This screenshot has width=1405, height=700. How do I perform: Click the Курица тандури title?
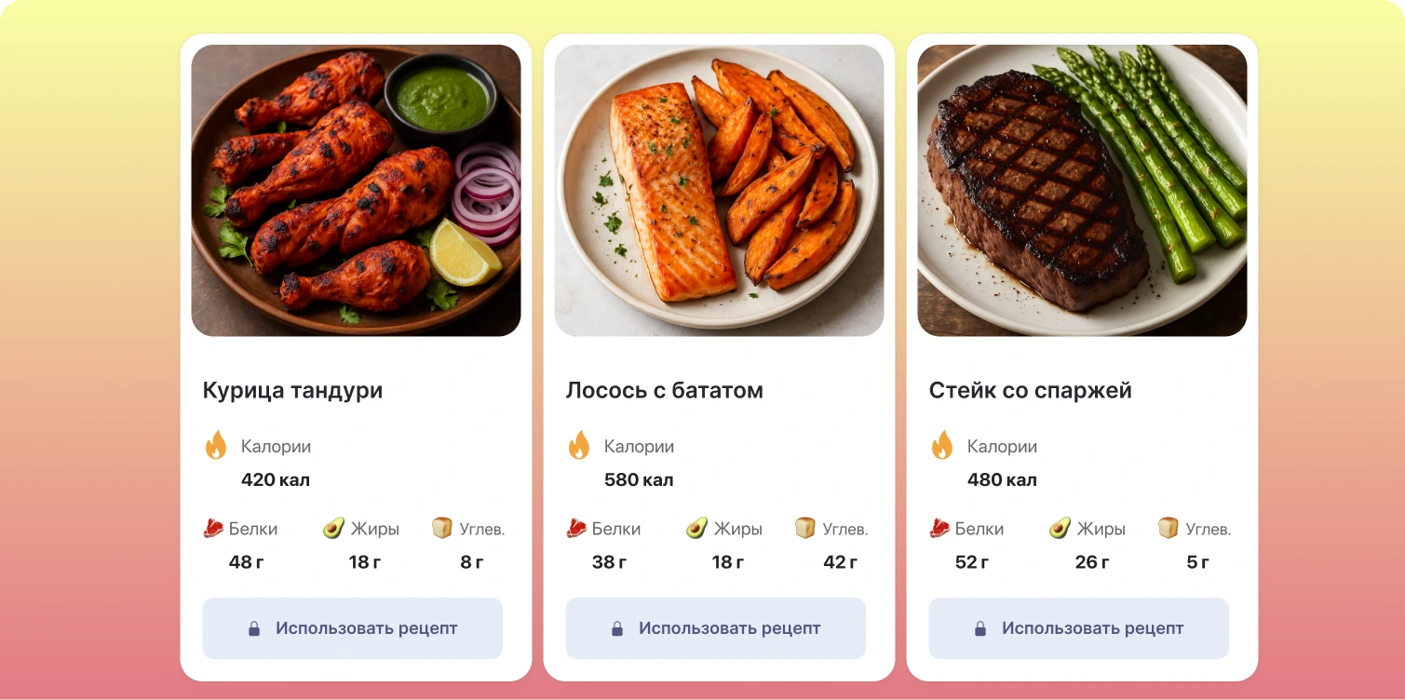coord(292,391)
